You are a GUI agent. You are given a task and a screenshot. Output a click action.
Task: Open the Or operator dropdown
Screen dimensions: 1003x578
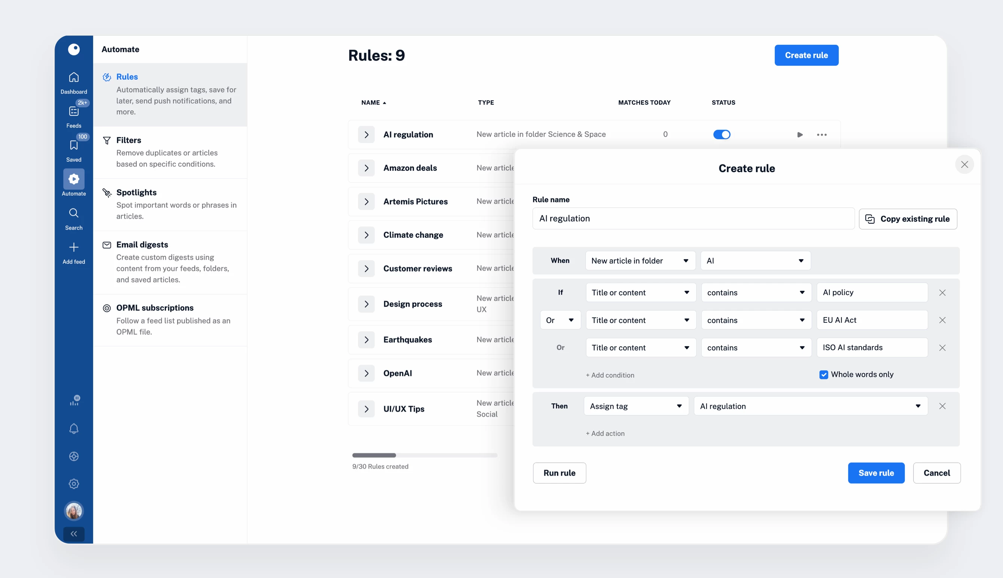point(560,320)
